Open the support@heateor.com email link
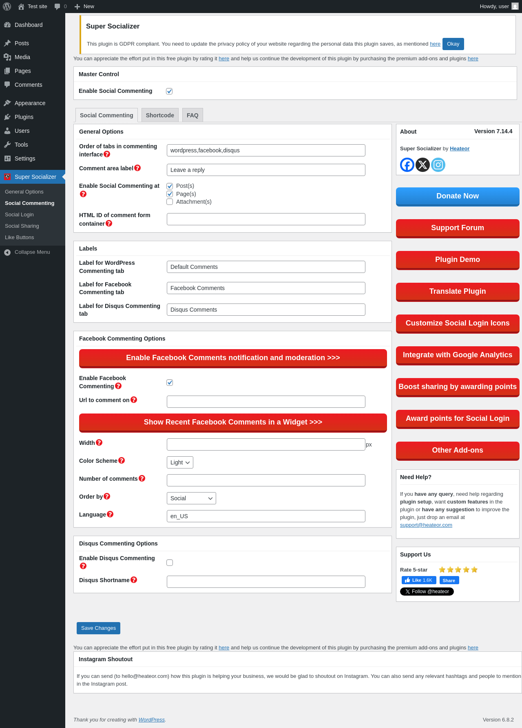Screen dimensions: 522x728 426,525
